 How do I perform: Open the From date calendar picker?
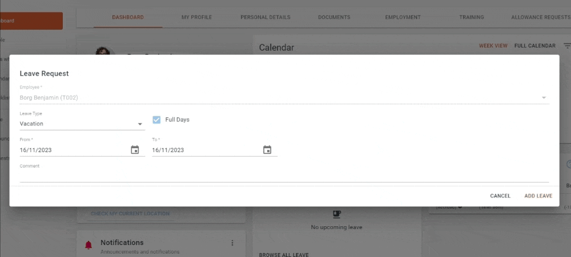coord(135,150)
